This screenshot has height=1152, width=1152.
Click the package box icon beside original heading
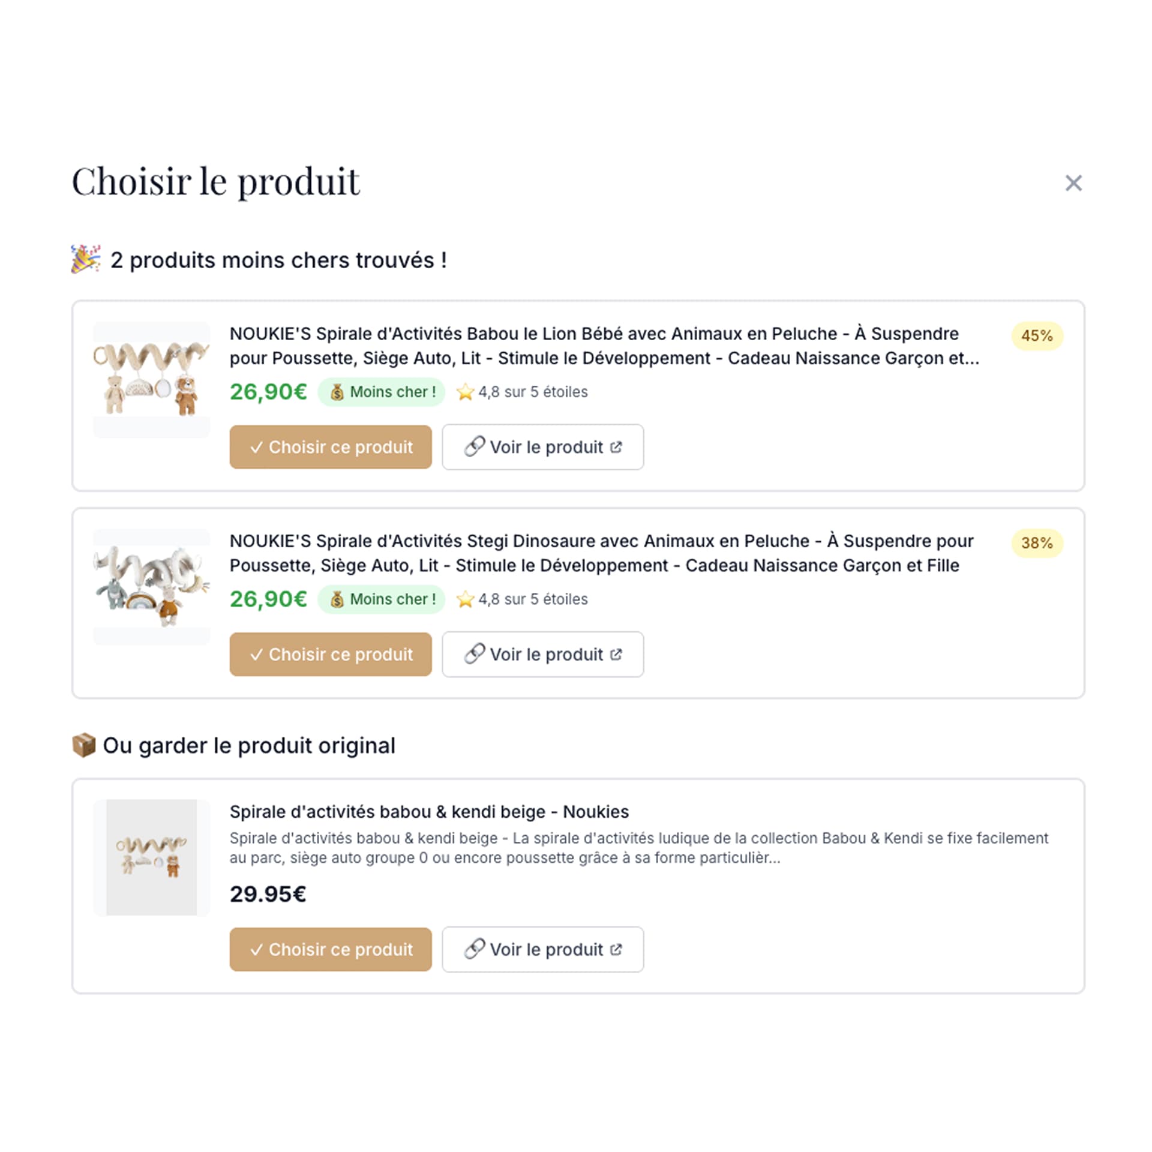pyautogui.click(x=84, y=745)
